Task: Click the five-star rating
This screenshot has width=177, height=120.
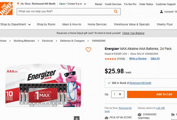Action: pyautogui.click(x=110, y=59)
